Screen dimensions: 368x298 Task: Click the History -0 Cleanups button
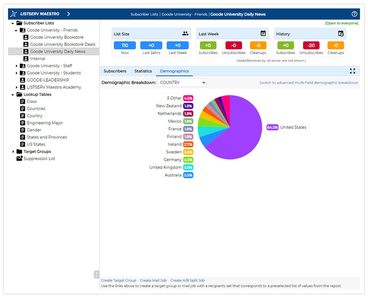pos(336,45)
